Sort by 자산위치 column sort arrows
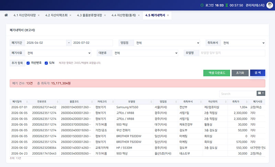 pyautogui.click(x=226, y=102)
